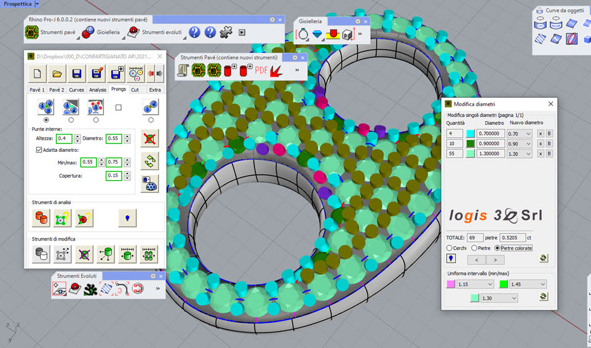Click the cyan color swatch for 0.700000
Viewport: 591px width, 348px height.
(470, 133)
